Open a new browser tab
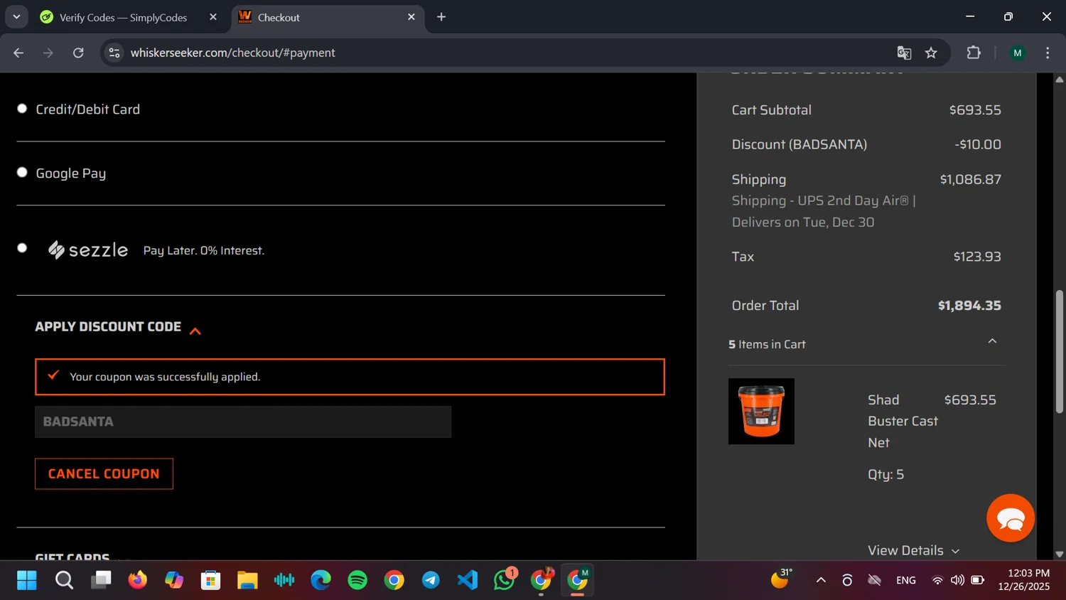Viewport: 1066px width, 600px height. coord(441,17)
